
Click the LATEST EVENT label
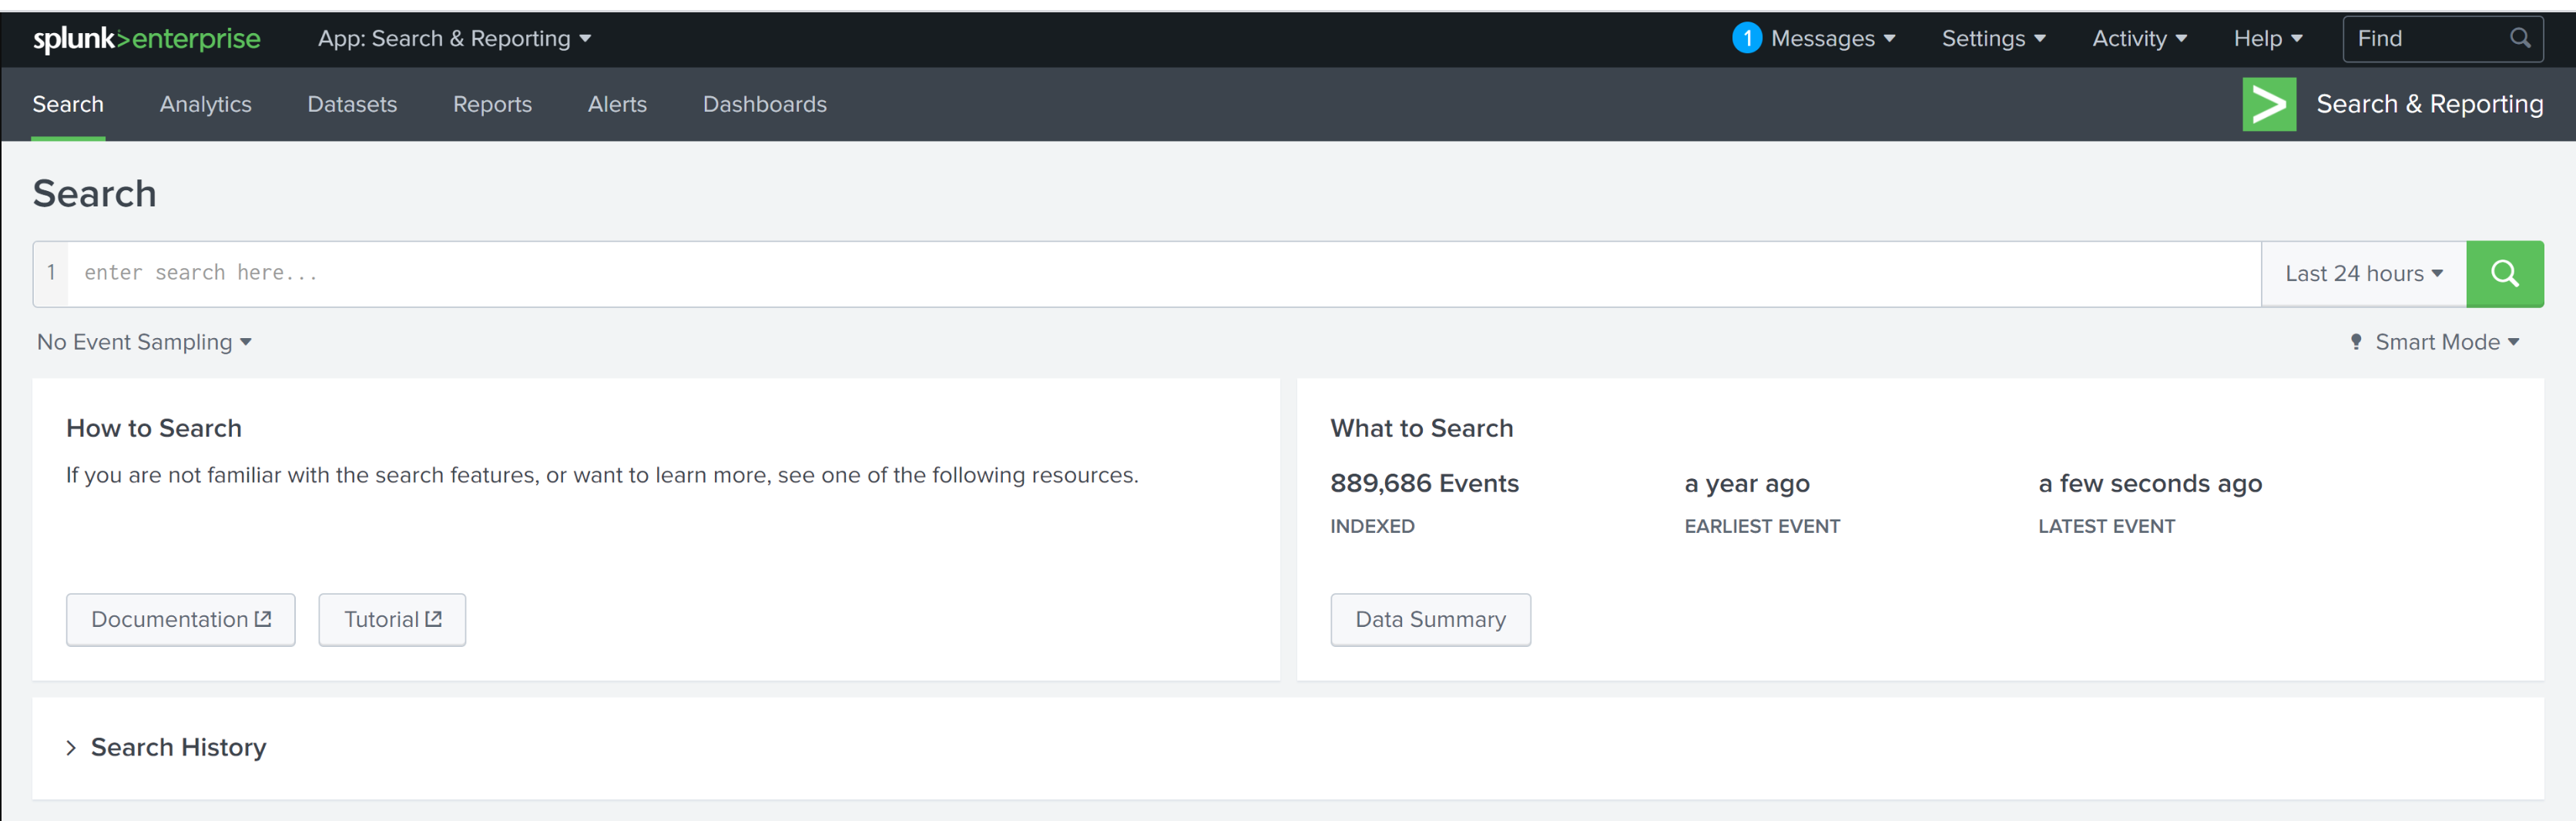[x=2106, y=526]
